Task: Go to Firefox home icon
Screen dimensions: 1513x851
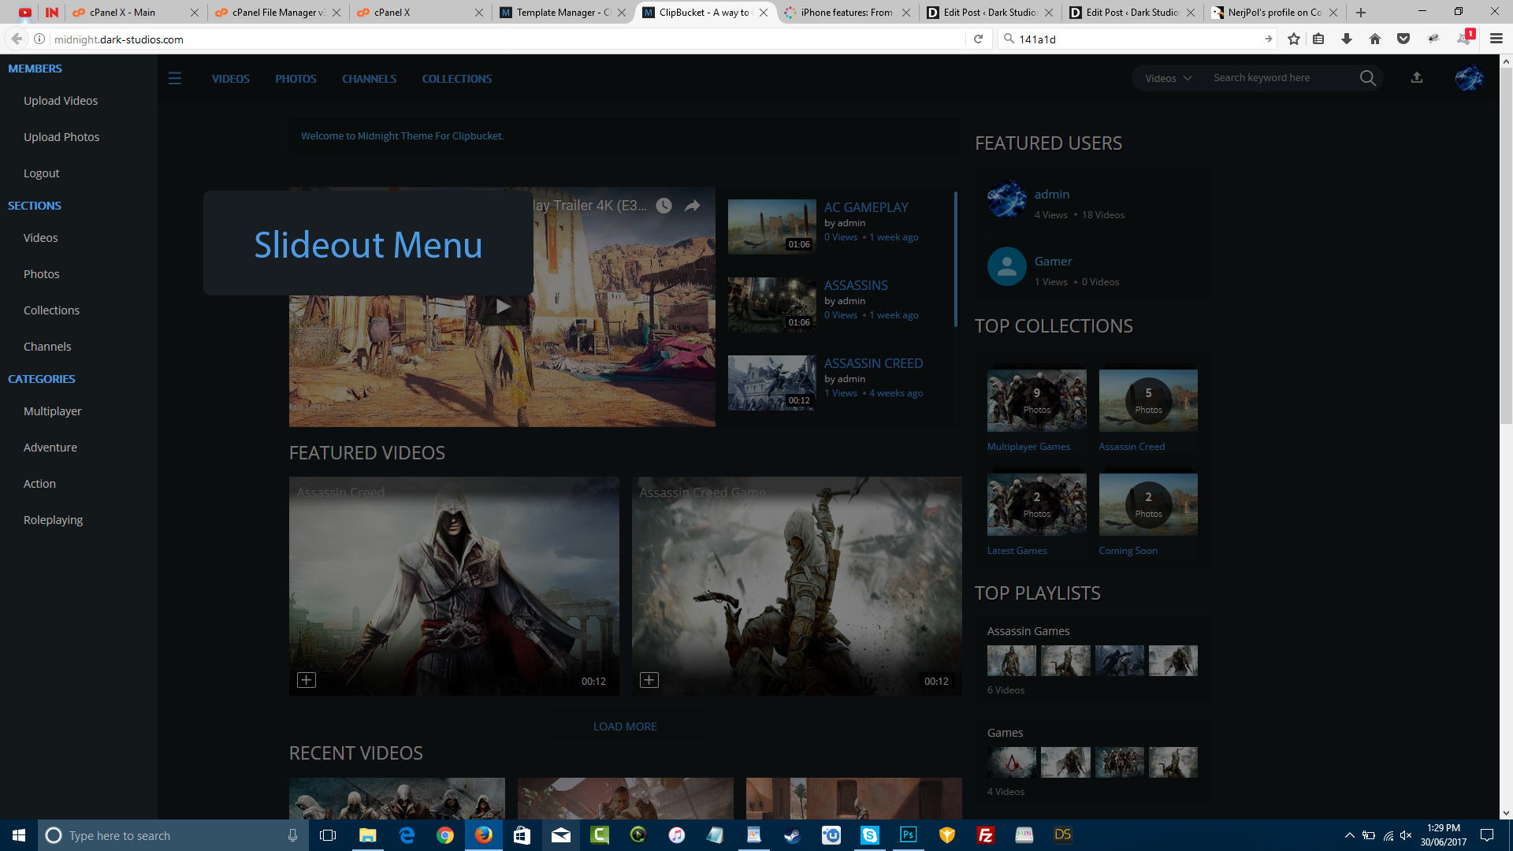Action: 1375,39
